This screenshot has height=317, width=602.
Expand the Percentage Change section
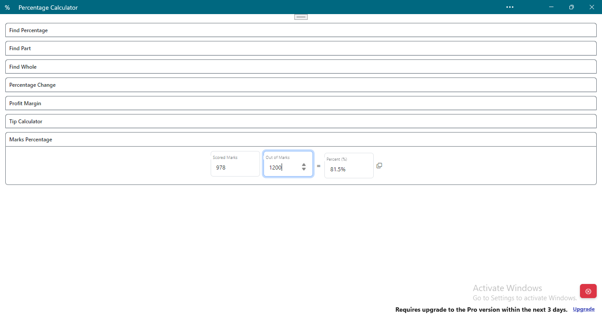pyautogui.click(x=301, y=85)
